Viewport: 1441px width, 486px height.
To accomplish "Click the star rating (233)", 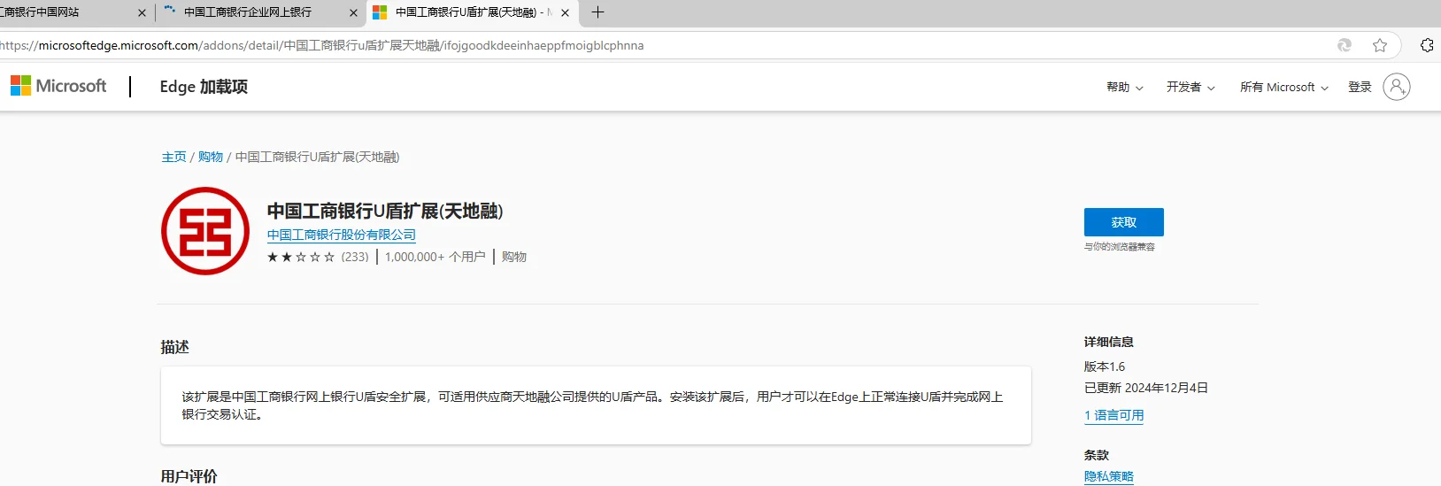I will 318,257.
